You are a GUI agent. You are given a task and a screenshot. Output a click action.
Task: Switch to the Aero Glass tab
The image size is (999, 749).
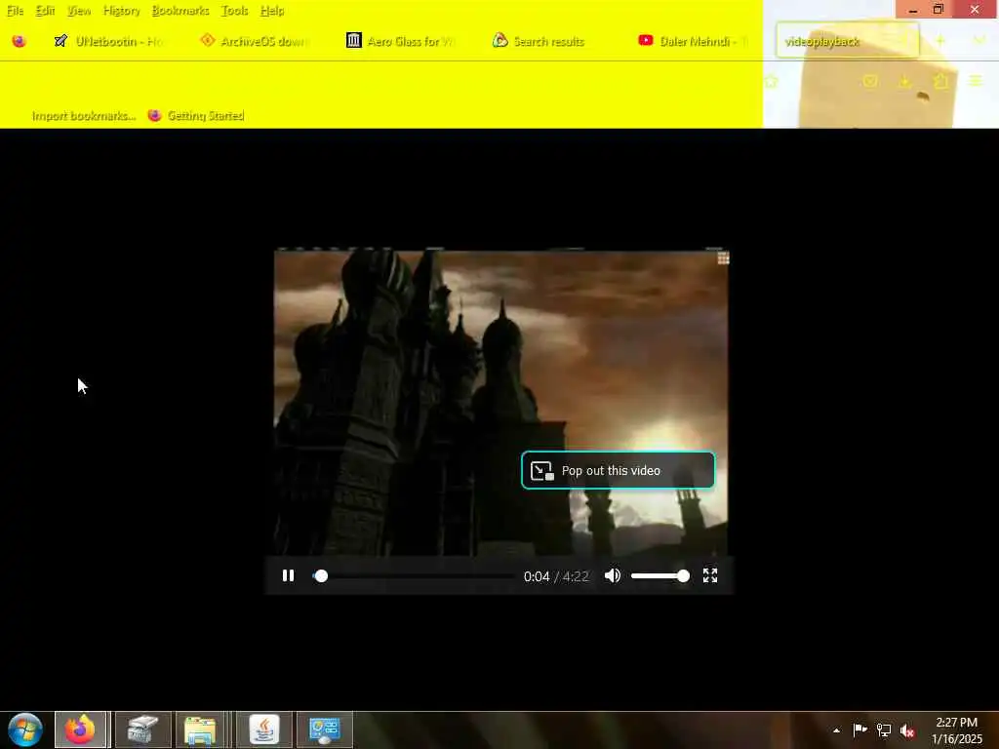pyautogui.click(x=401, y=41)
